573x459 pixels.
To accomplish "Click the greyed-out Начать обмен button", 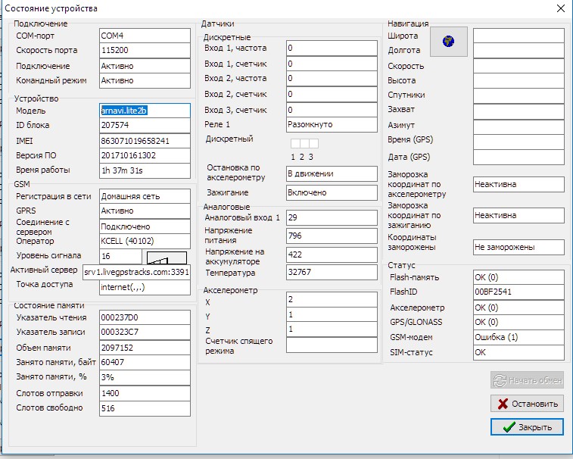I will (x=527, y=380).
